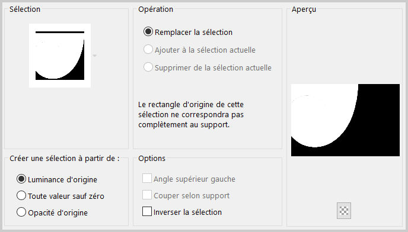Image resolution: width=408 pixels, height=232 pixels.
Task: Click the Options group heading
Action: click(152, 158)
